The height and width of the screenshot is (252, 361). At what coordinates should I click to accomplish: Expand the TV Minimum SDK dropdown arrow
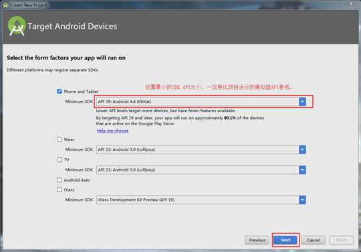[302, 170]
